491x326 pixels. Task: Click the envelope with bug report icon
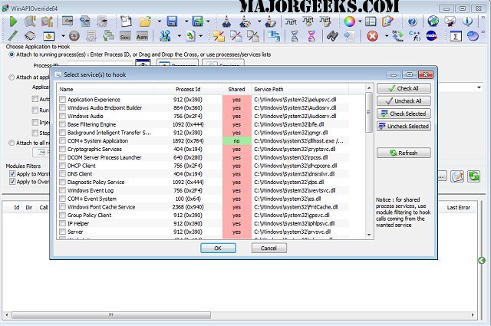pos(450,21)
